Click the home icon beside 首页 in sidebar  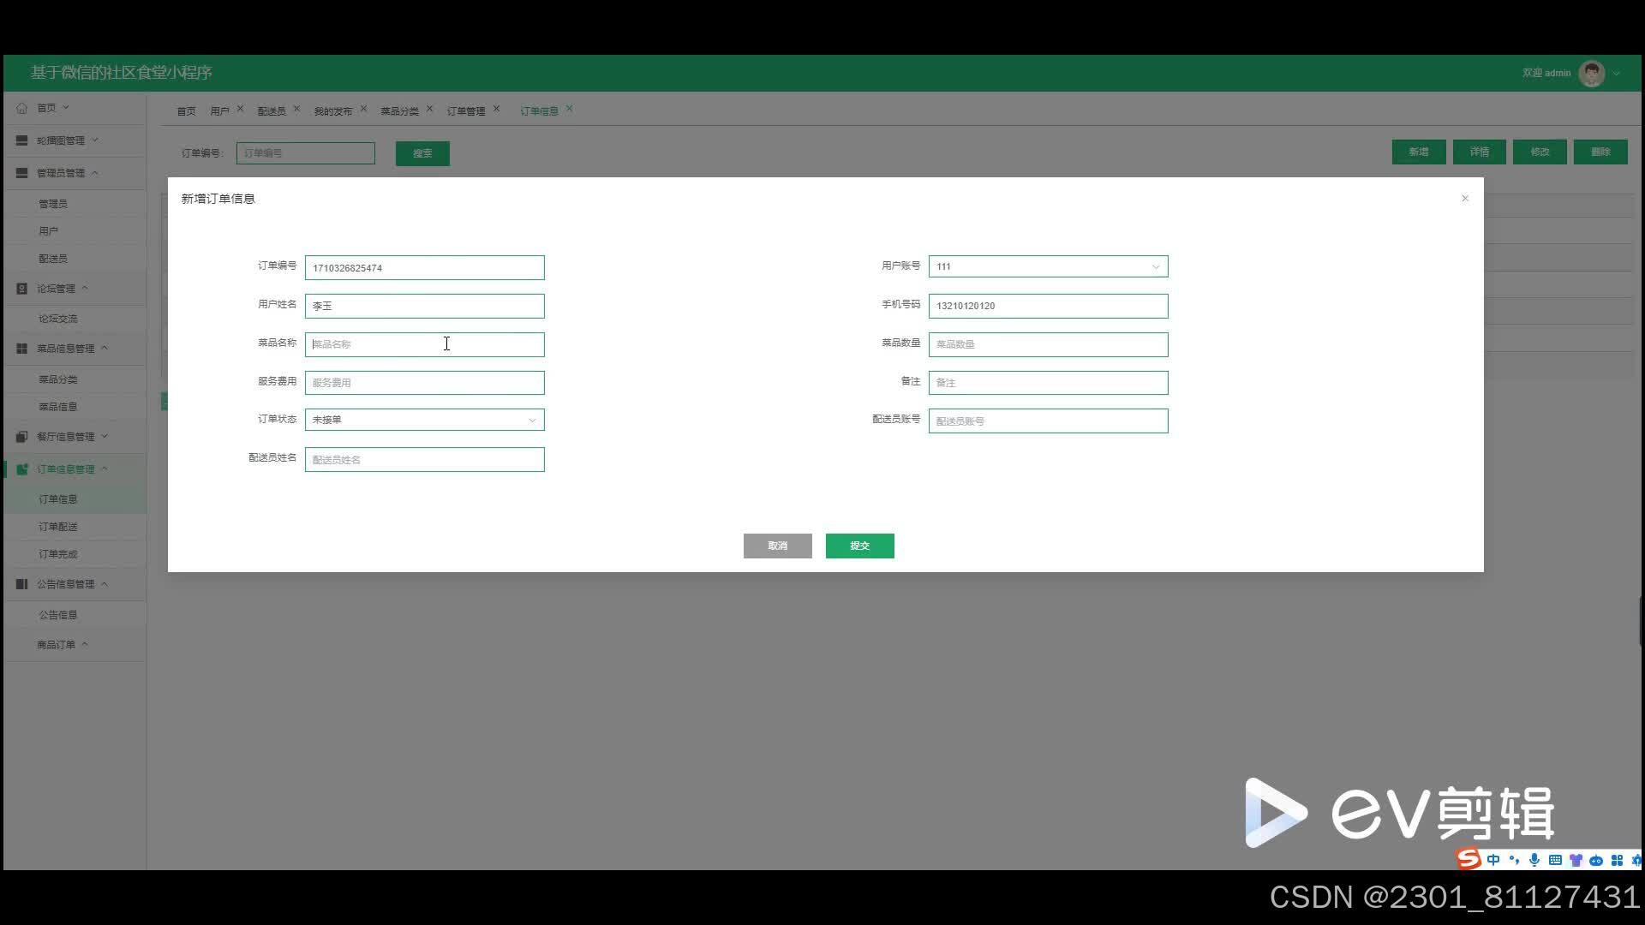[x=22, y=108]
